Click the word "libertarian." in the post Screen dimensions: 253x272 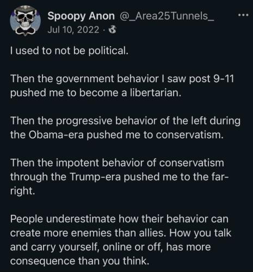[x=156, y=93]
